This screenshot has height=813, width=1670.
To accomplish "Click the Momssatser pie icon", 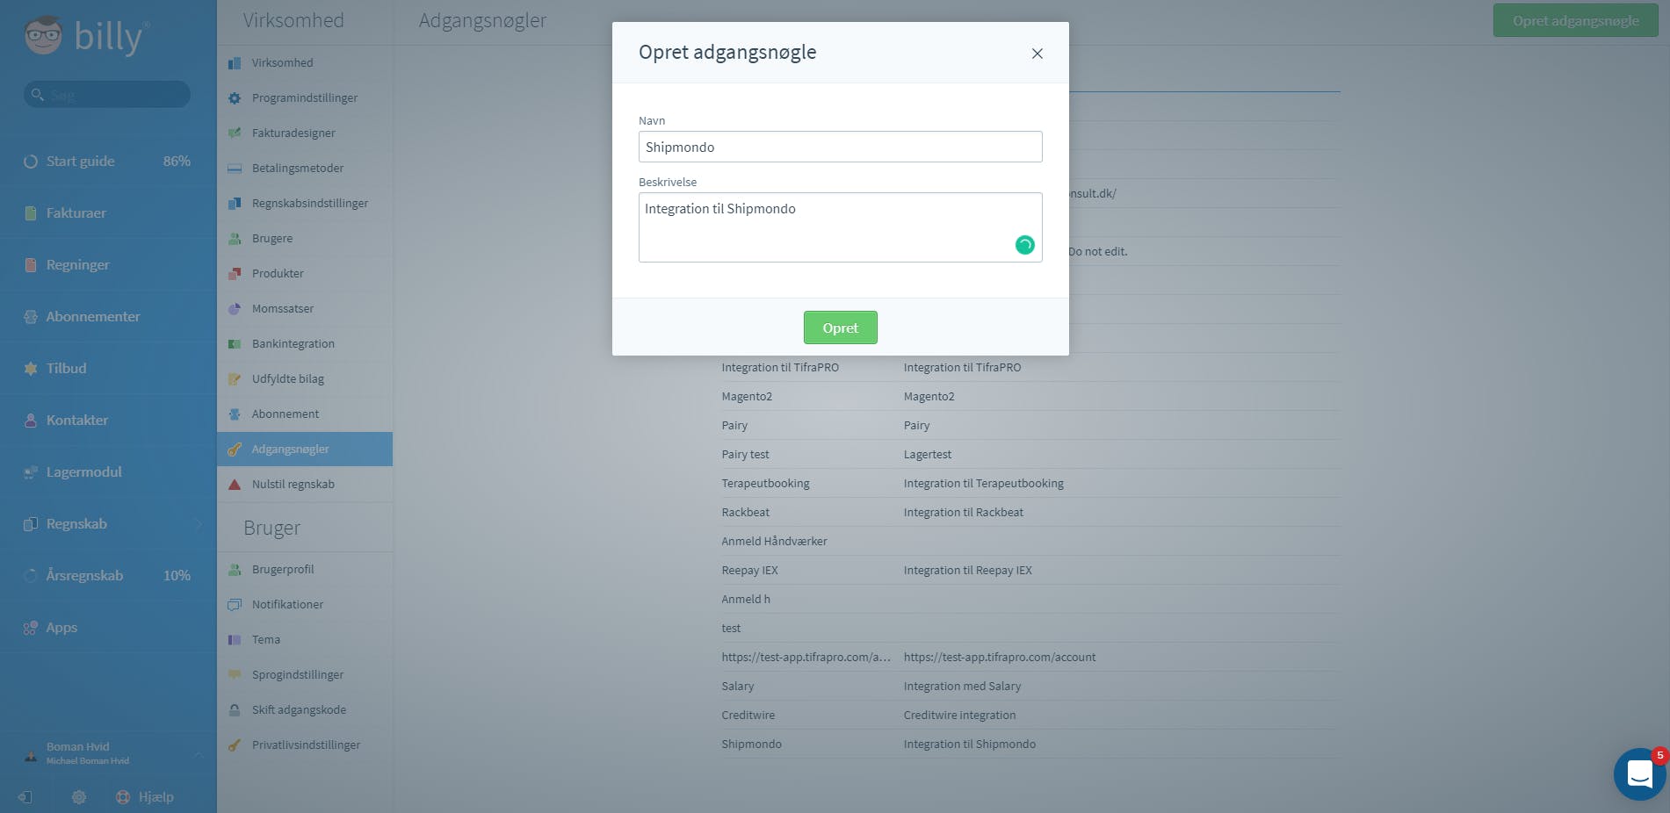I will tap(235, 309).
